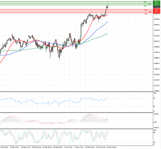Click the 5 Feb 13:16 date label
The height and width of the screenshot is (149, 161).
click(x=14, y=147)
